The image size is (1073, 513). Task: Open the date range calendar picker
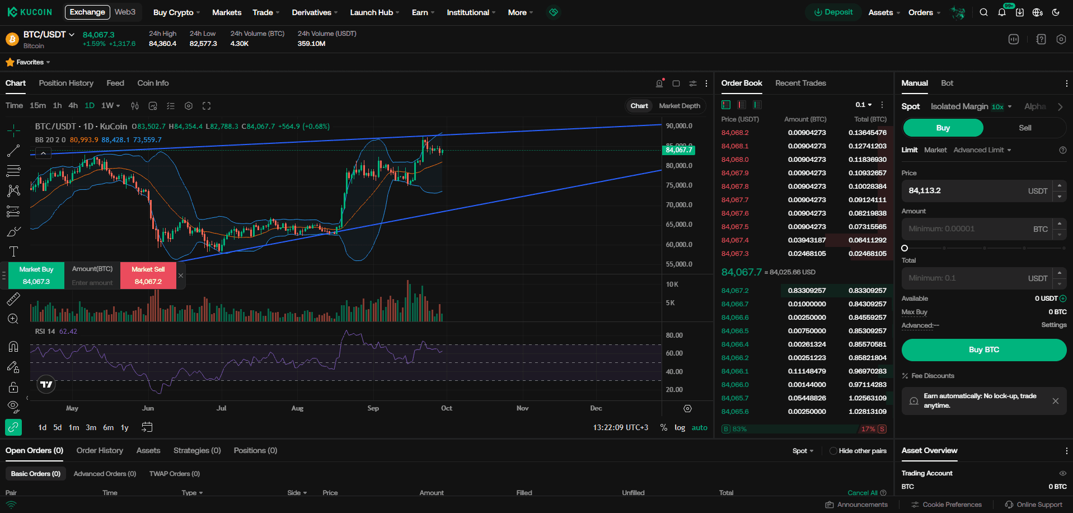point(147,427)
